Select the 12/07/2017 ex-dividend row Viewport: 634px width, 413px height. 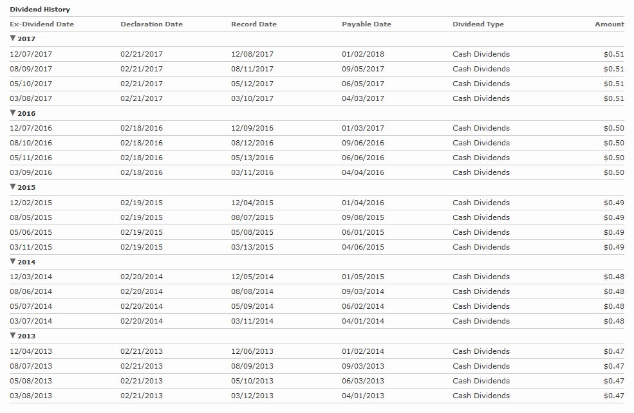click(x=317, y=54)
